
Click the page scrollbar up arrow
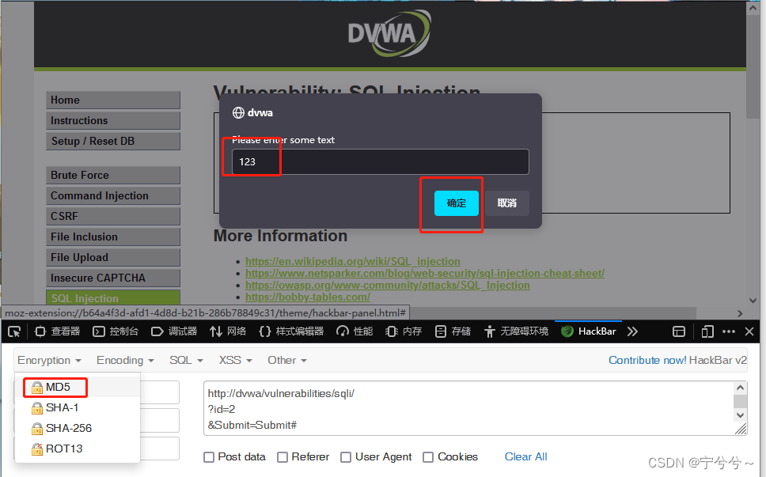(753, 8)
